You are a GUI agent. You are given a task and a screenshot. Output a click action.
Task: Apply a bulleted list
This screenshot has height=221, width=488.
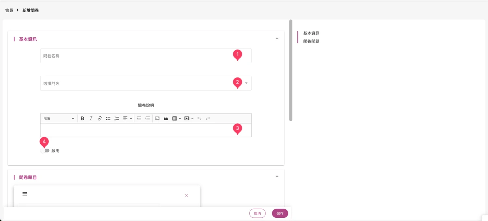(x=108, y=118)
